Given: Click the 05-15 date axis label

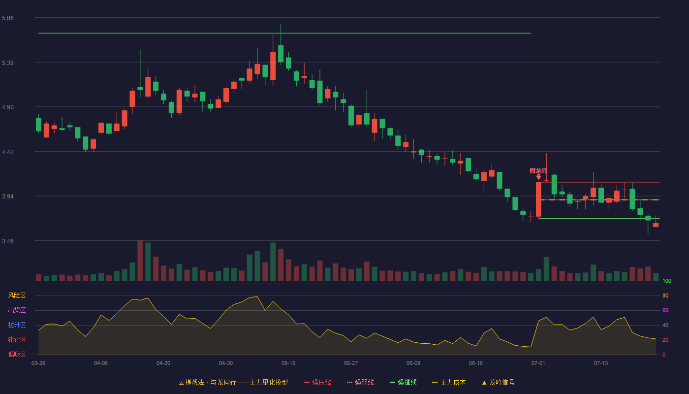Looking at the screenshot, I should pos(288,363).
